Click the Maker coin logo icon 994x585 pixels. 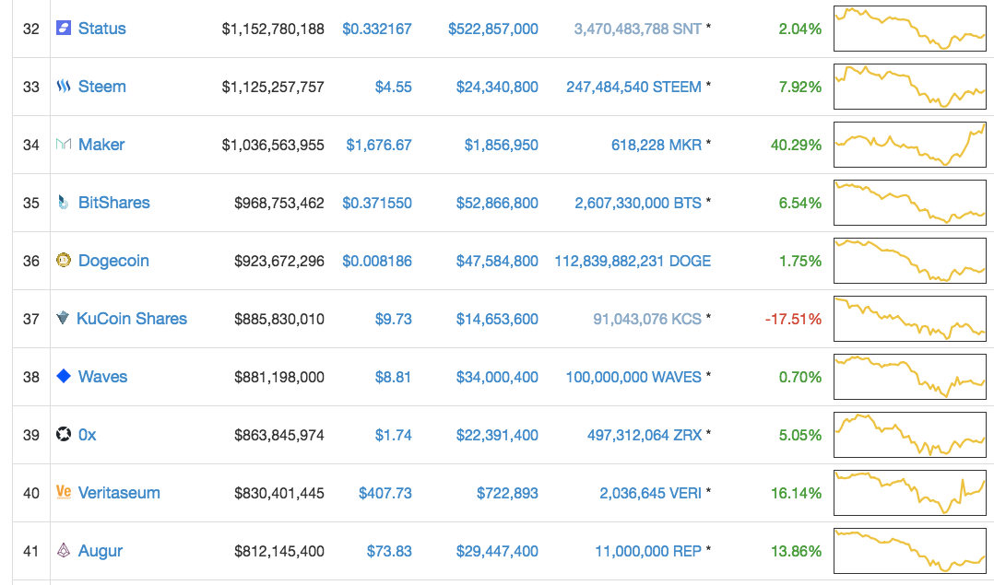tap(64, 145)
